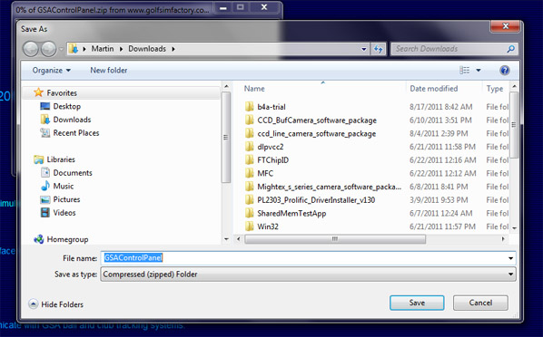Screen dimensions: 543x337
Task: Click the Change your view icon
Action: point(464,70)
